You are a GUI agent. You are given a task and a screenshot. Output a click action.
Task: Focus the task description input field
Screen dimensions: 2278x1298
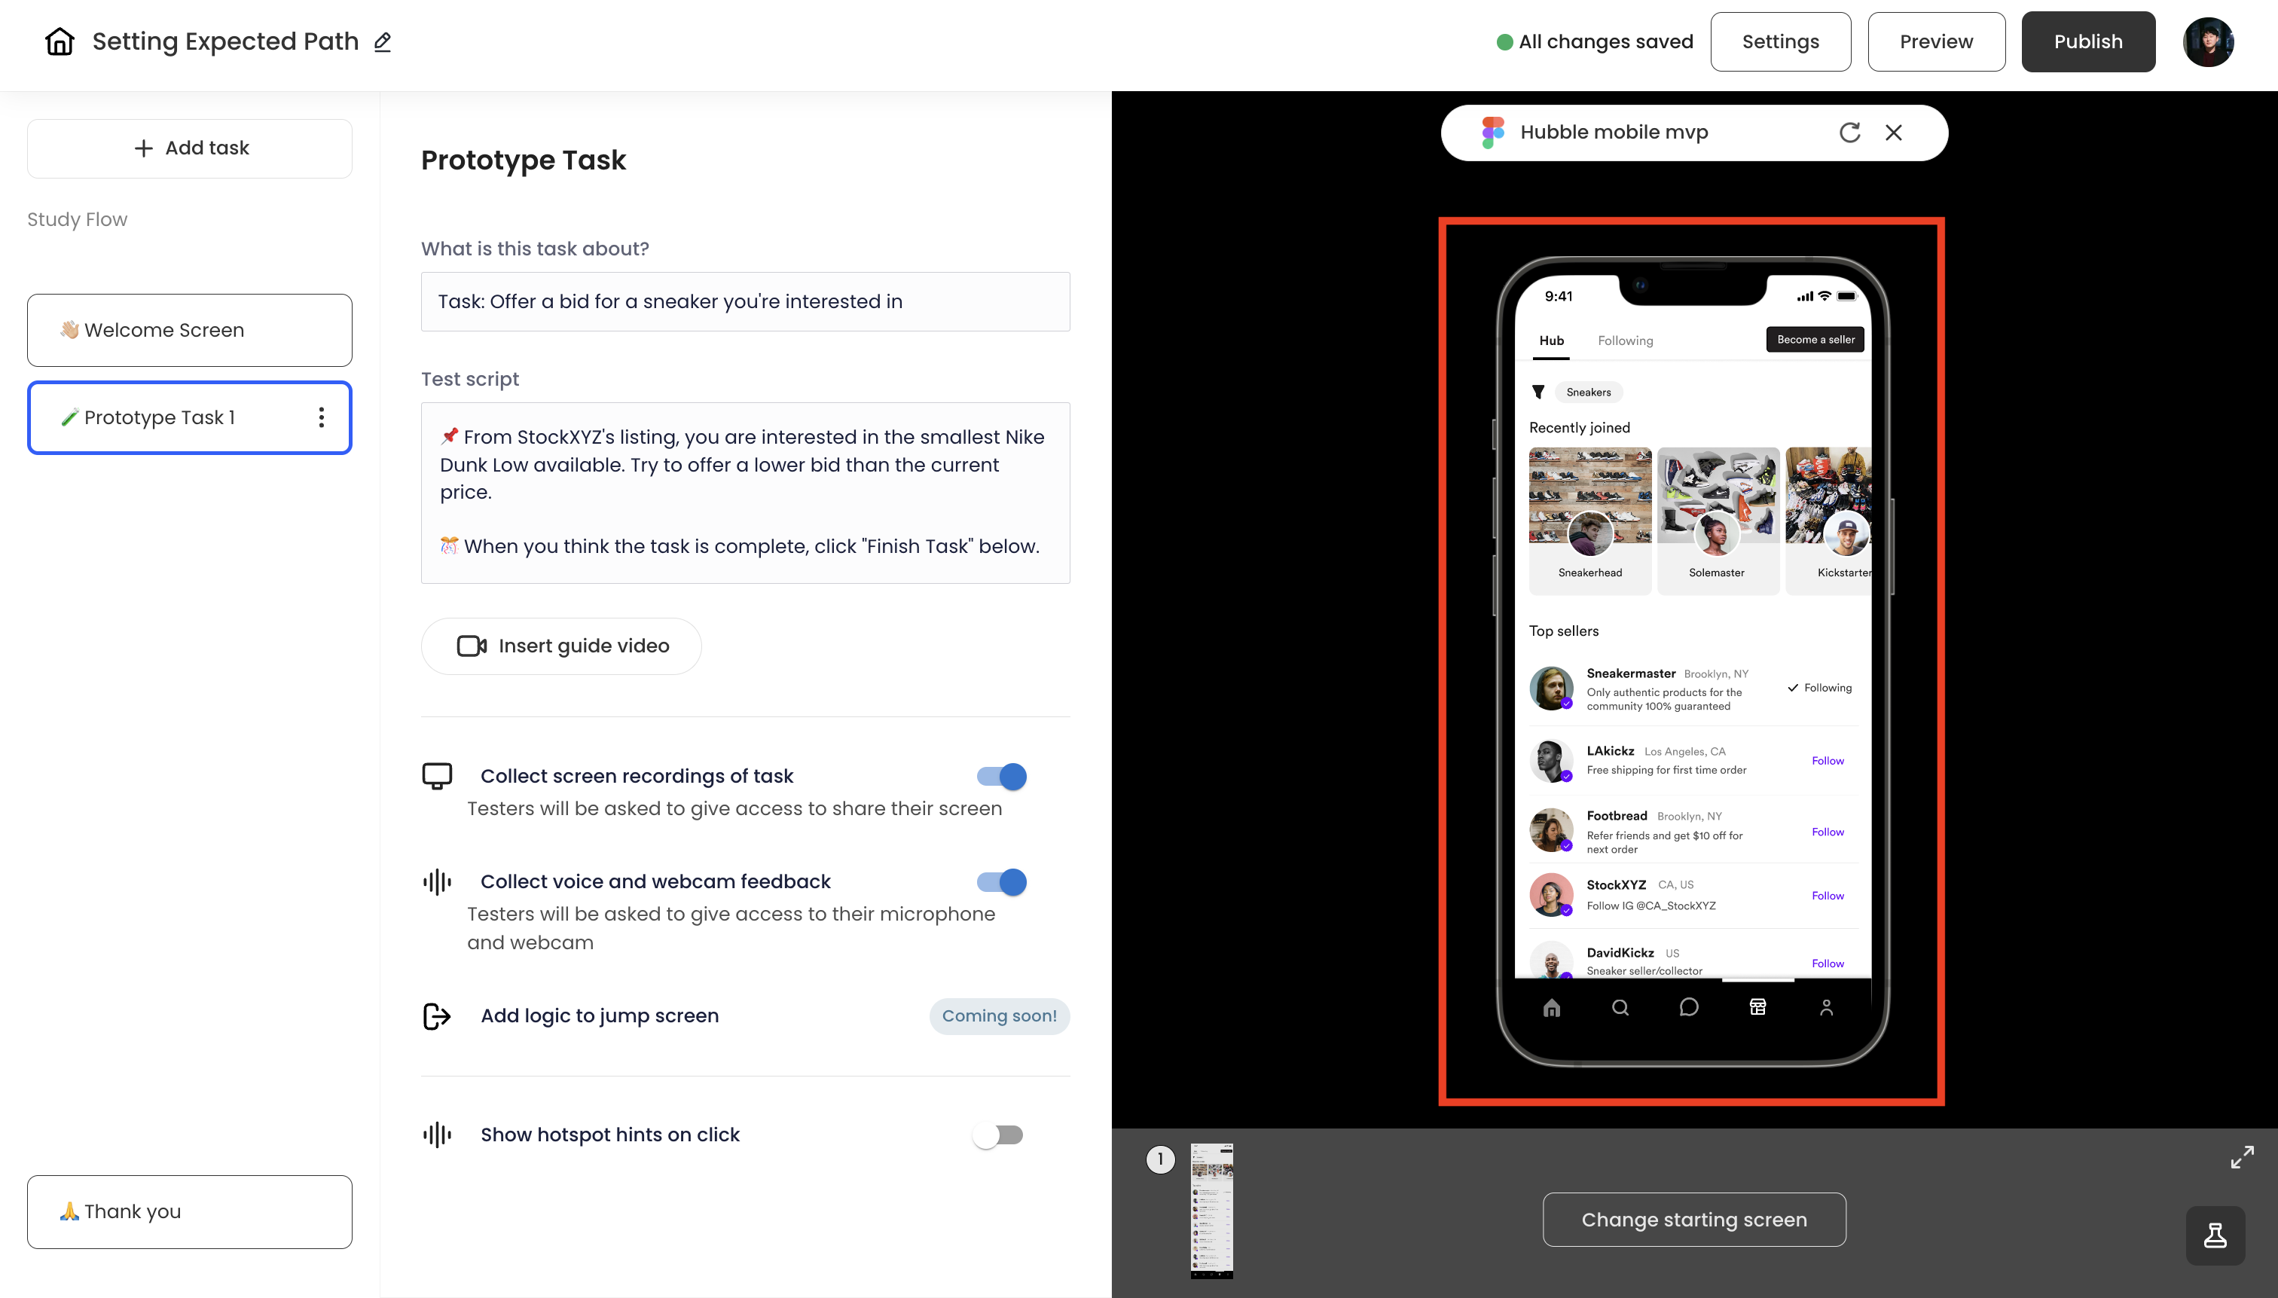tap(745, 301)
